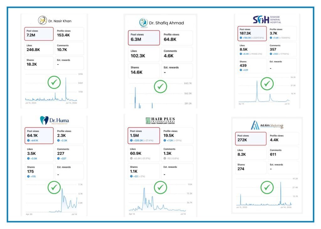The height and width of the screenshot is (229, 321).
Task: Click the blue increase icon beside +64.1K
Action: (x=29, y=140)
